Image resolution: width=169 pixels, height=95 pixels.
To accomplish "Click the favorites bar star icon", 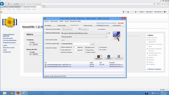I will click(1, 12).
